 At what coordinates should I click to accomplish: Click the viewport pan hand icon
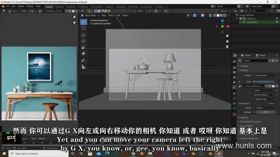227,41
